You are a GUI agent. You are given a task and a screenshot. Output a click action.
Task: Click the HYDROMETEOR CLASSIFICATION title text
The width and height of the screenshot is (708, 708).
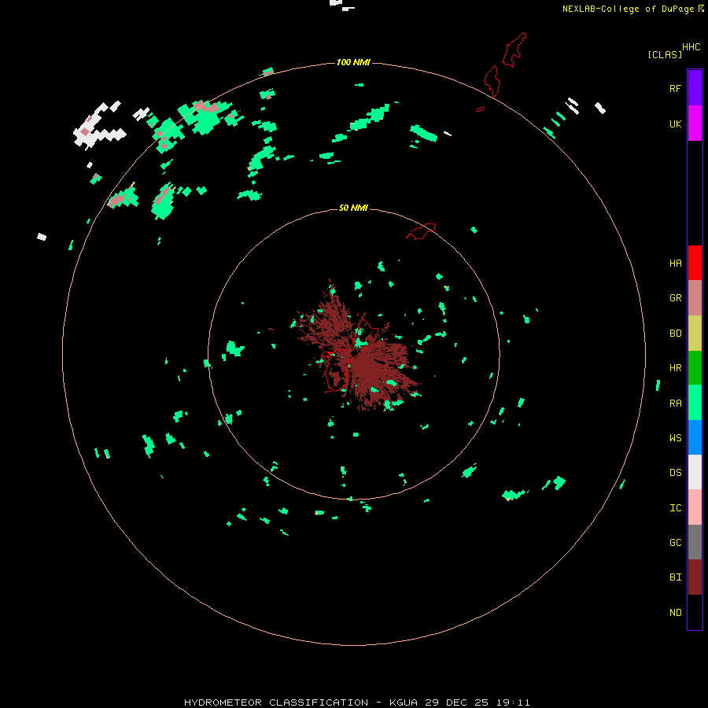pyautogui.click(x=276, y=702)
